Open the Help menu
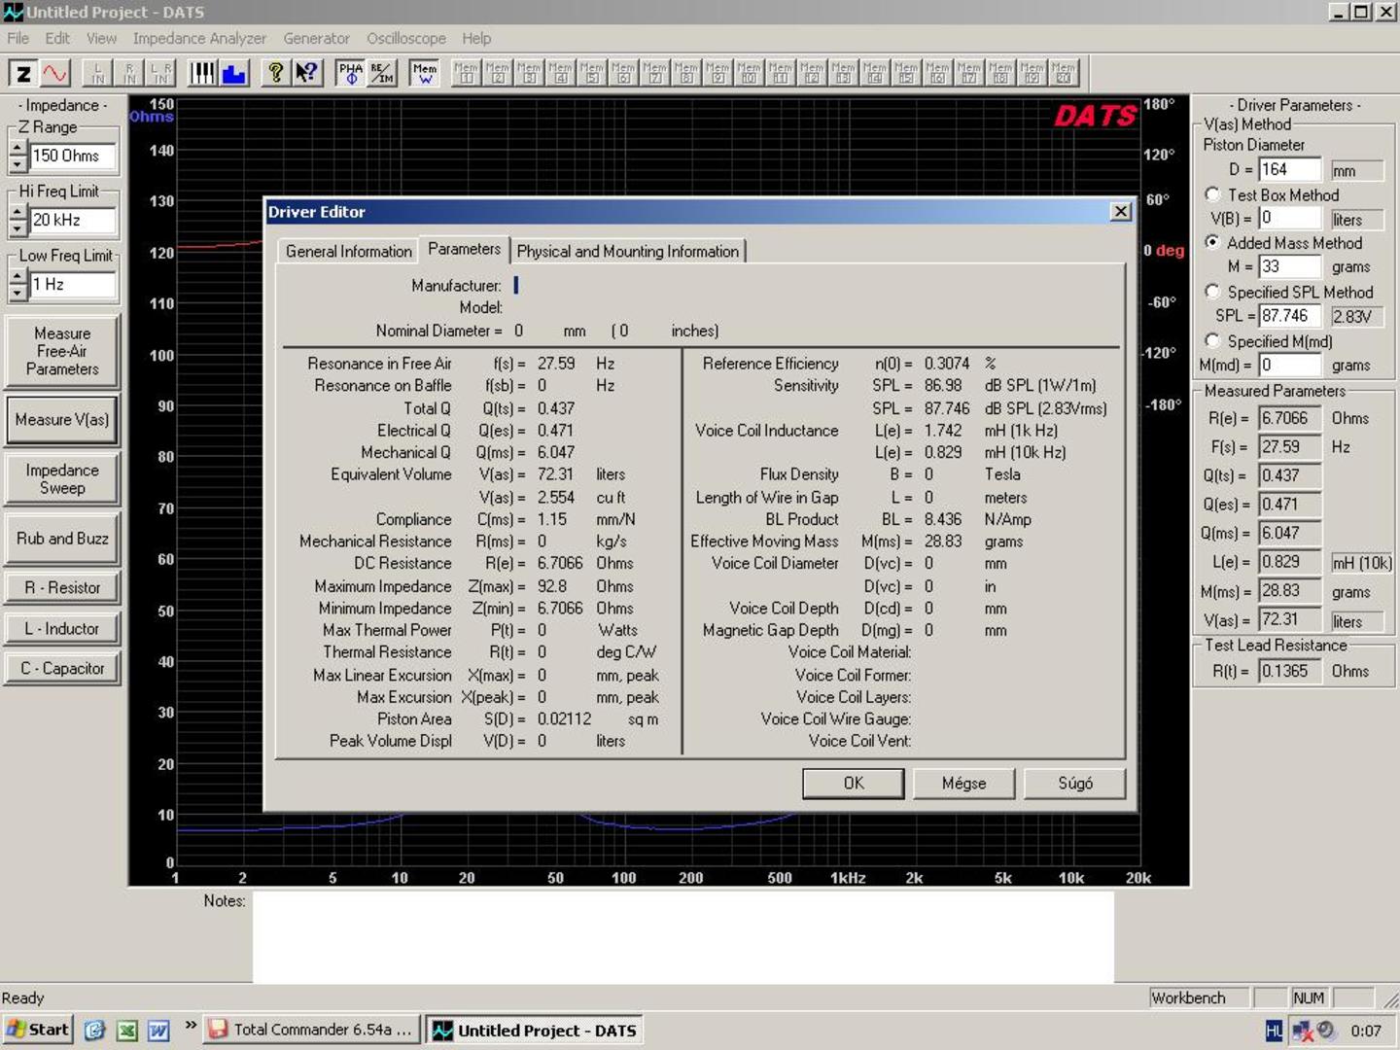The height and width of the screenshot is (1050, 1400). [476, 38]
